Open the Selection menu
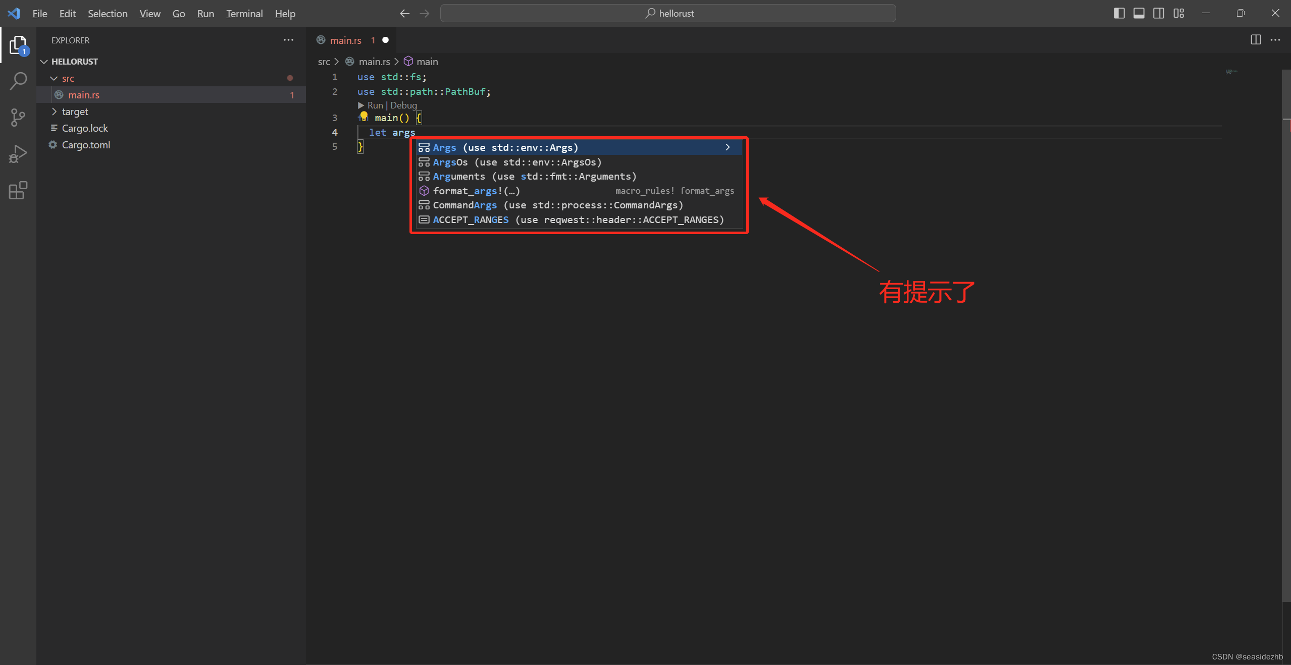This screenshot has width=1291, height=665. coord(108,14)
